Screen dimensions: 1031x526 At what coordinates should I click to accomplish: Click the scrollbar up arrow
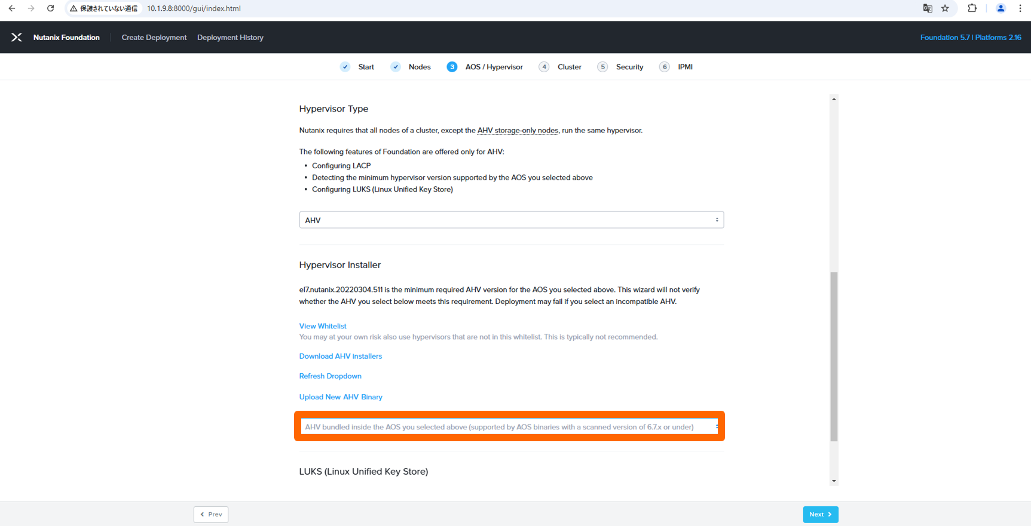coord(834,99)
